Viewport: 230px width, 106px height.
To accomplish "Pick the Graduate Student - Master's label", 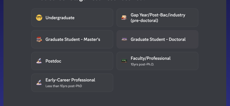I will coord(73,39).
